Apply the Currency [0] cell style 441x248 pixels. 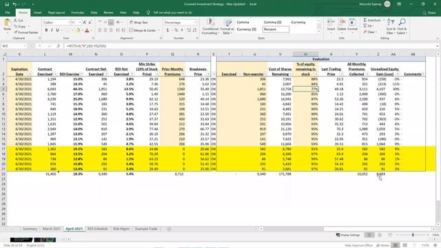247,29
